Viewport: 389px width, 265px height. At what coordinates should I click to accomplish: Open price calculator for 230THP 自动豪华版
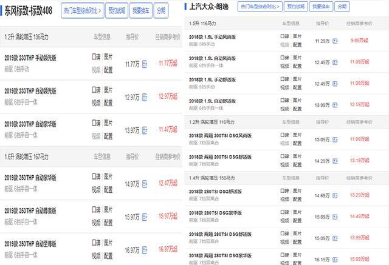tap(145, 130)
